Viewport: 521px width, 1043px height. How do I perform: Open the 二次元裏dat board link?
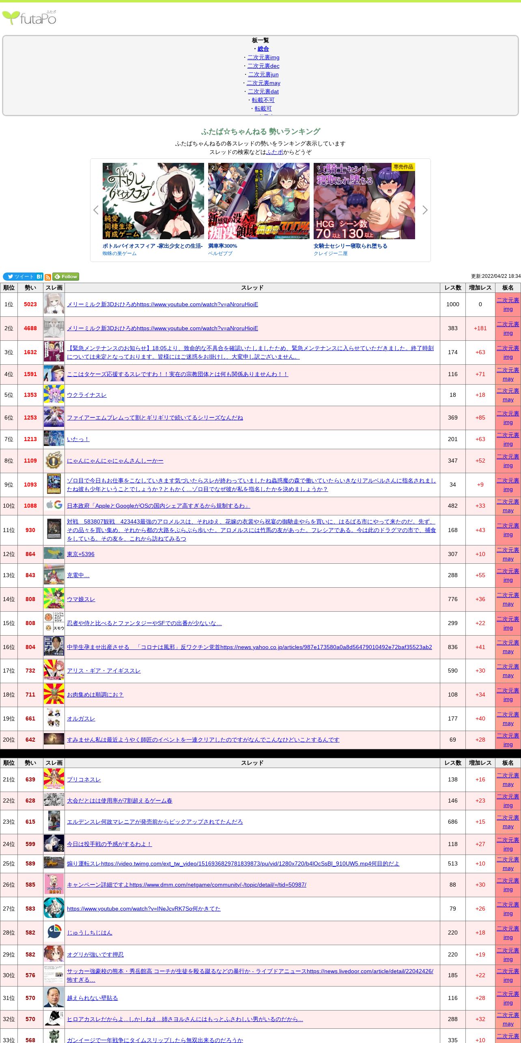click(x=263, y=91)
